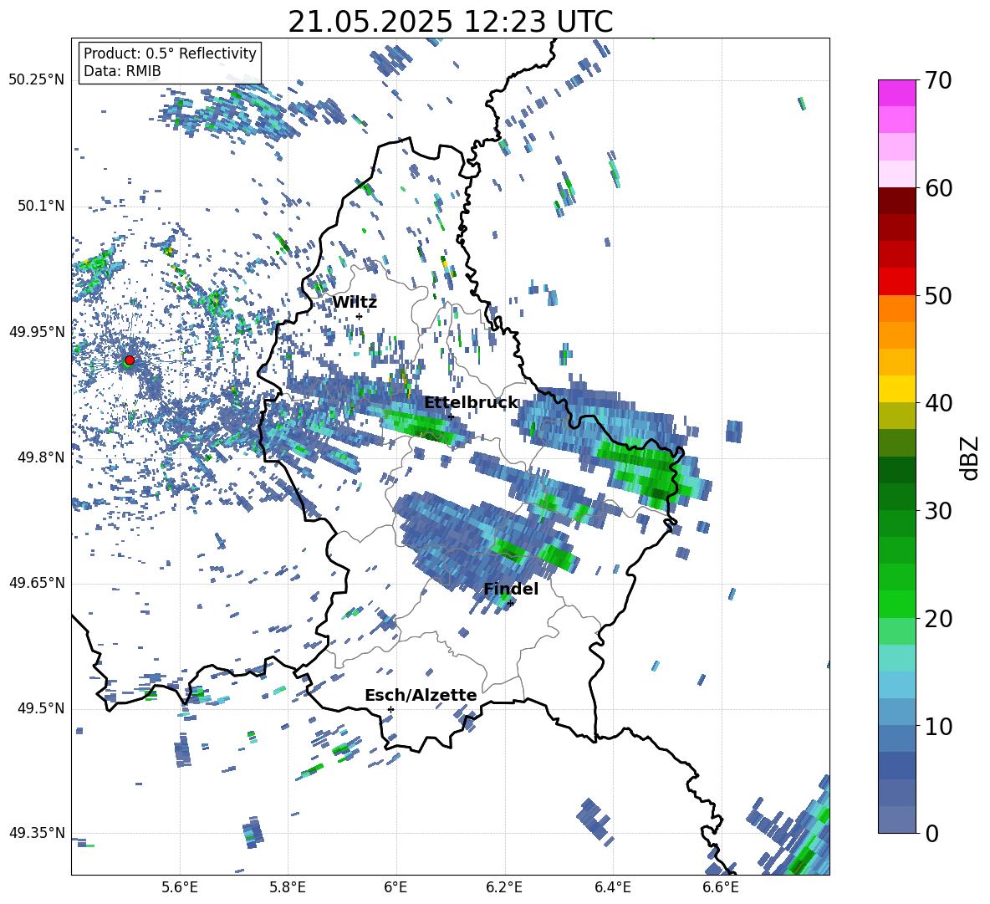Click the 50.25°N latitude label
This screenshot has width=990, height=904.
(x=37, y=80)
